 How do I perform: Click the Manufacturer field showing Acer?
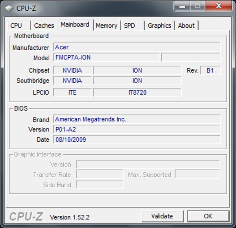tap(137, 47)
